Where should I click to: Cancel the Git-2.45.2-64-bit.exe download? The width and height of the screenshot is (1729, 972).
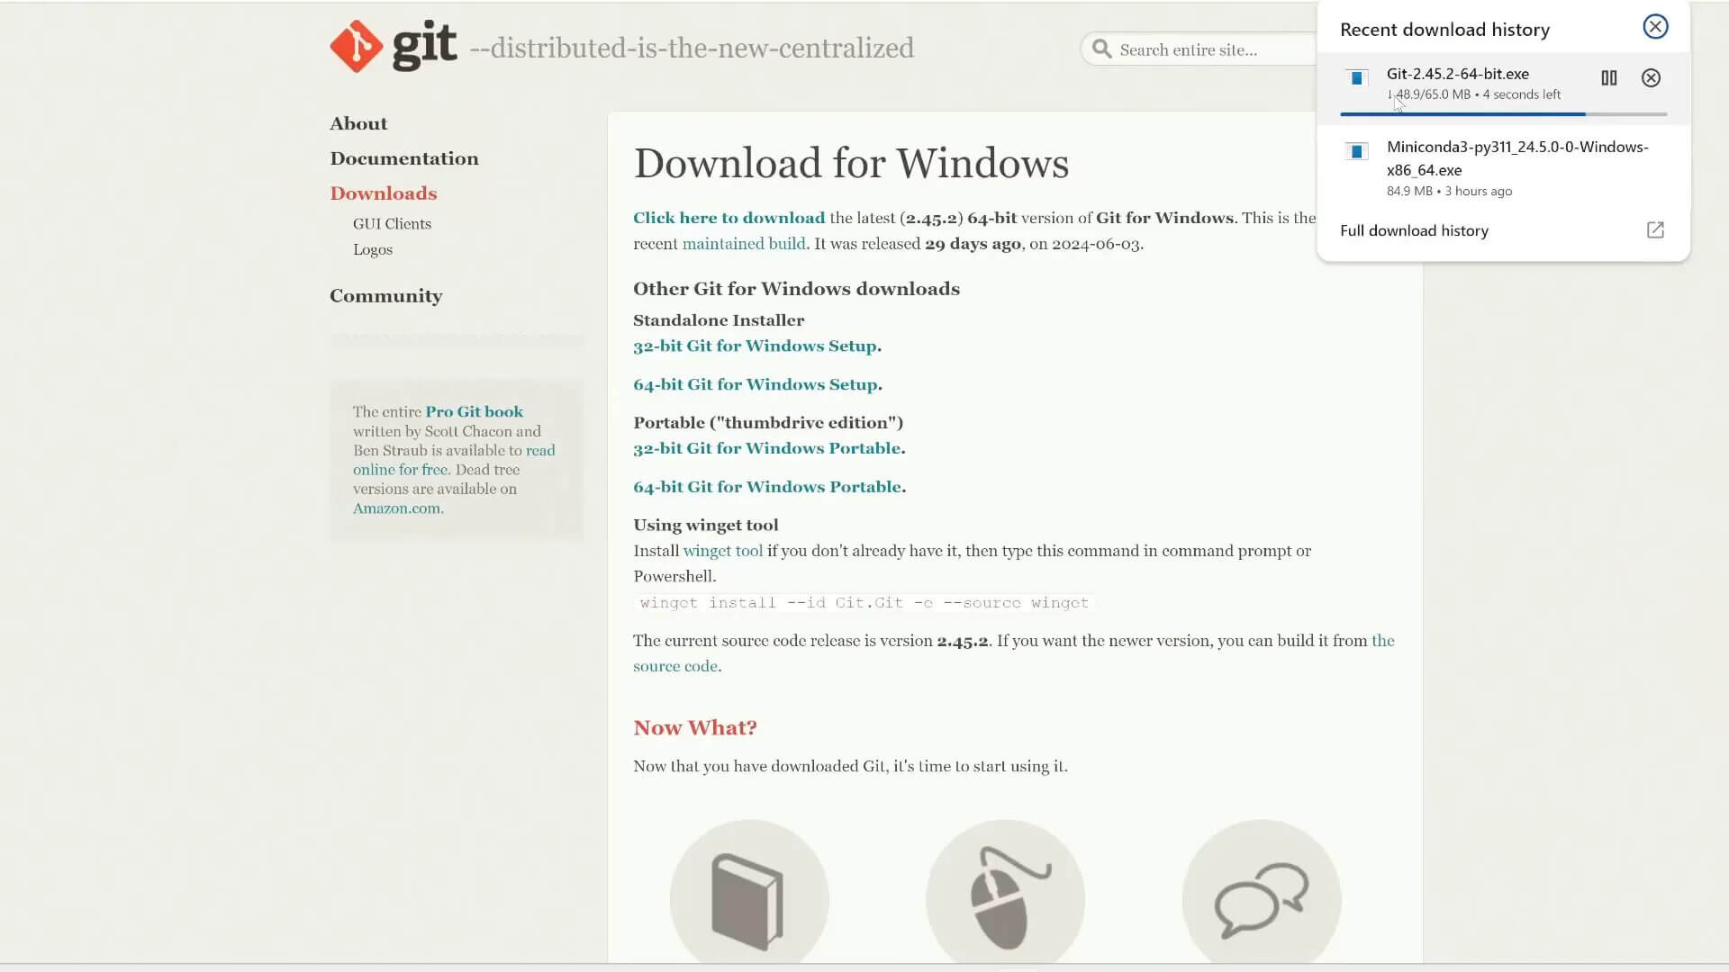[1650, 78]
